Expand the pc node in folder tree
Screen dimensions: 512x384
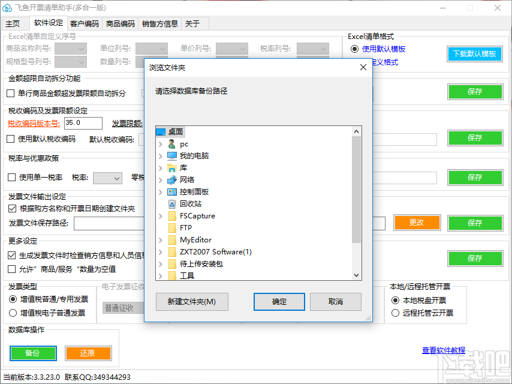pos(159,143)
